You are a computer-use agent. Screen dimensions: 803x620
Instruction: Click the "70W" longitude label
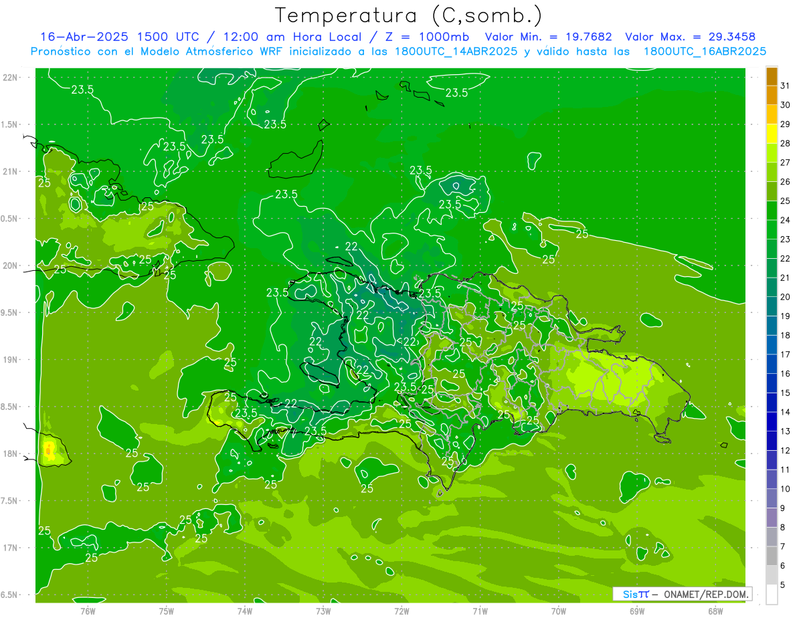tap(559, 611)
